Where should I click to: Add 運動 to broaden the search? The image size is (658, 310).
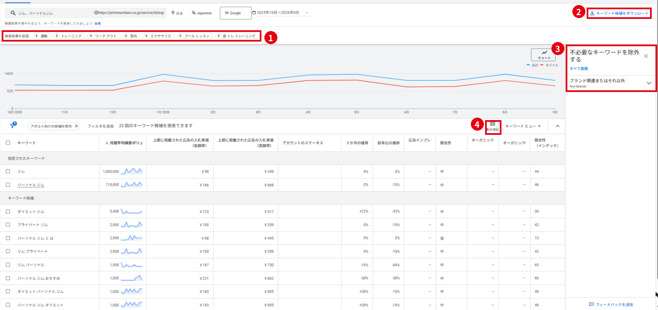click(42, 36)
